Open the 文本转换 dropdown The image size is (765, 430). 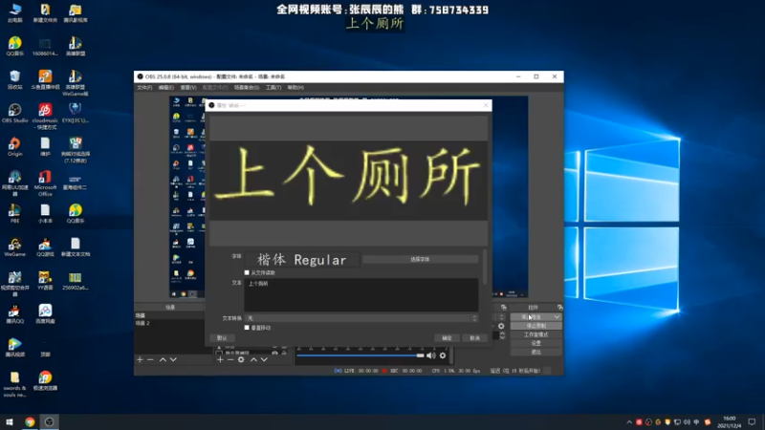point(361,318)
